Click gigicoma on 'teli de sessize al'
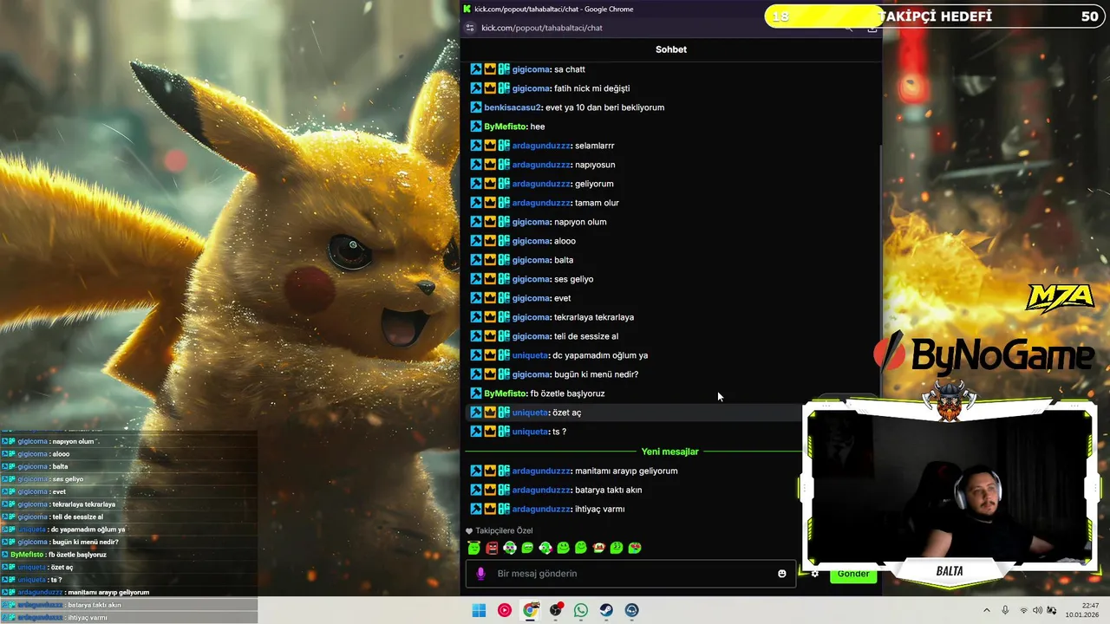The image size is (1110, 624). pyautogui.click(x=531, y=336)
